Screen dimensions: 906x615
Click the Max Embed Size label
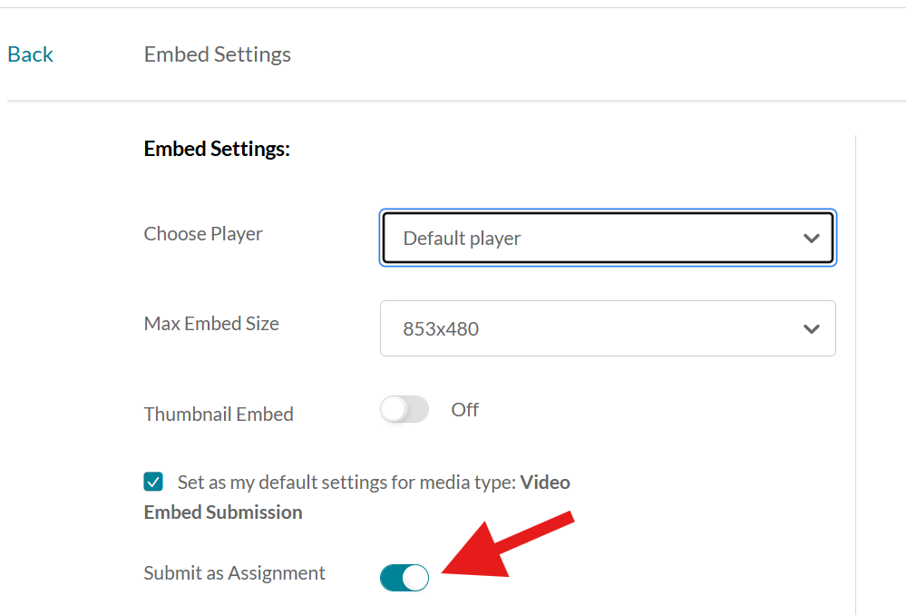(211, 323)
